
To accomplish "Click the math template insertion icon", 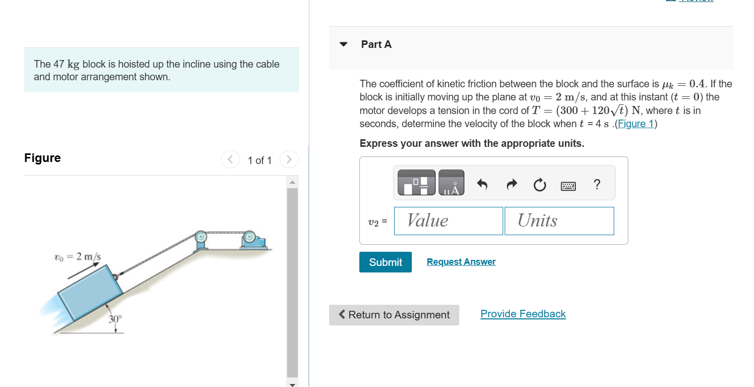I will [x=416, y=182].
